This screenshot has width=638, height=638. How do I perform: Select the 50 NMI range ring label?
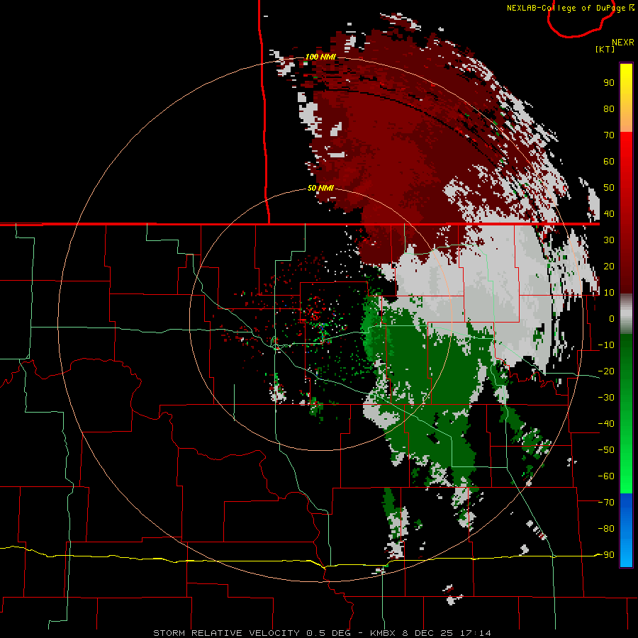[x=320, y=188]
